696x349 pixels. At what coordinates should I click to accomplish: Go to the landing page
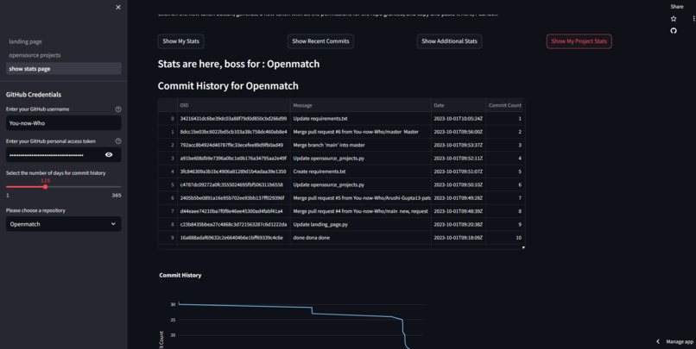click(25, 41)
